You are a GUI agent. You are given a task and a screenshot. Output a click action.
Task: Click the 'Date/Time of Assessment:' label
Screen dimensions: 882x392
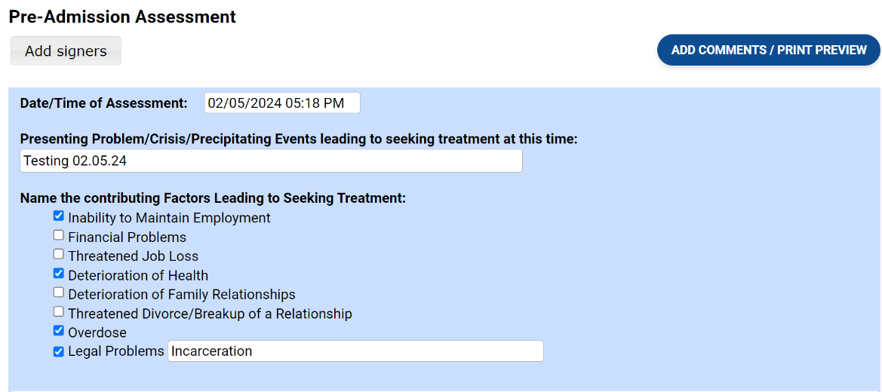[103, 103]
